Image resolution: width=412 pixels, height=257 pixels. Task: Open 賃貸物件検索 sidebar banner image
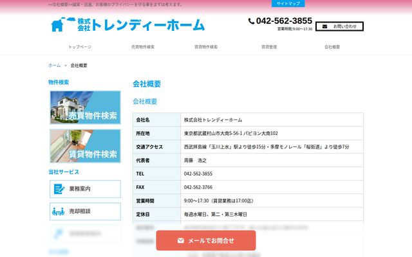pos(85,146)
